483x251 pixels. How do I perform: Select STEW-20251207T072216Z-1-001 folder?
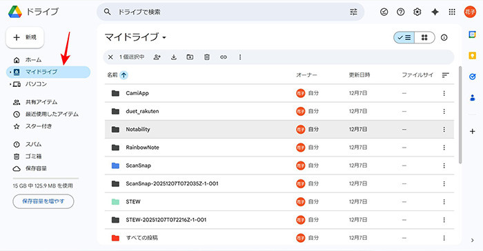279,220
